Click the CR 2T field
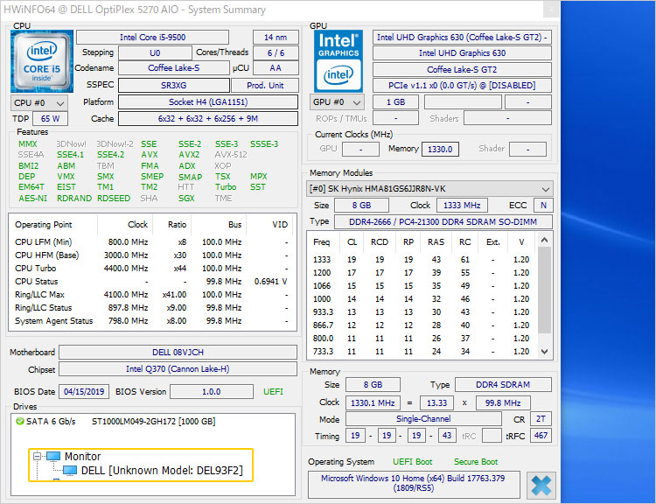 [x=541, y=419]
